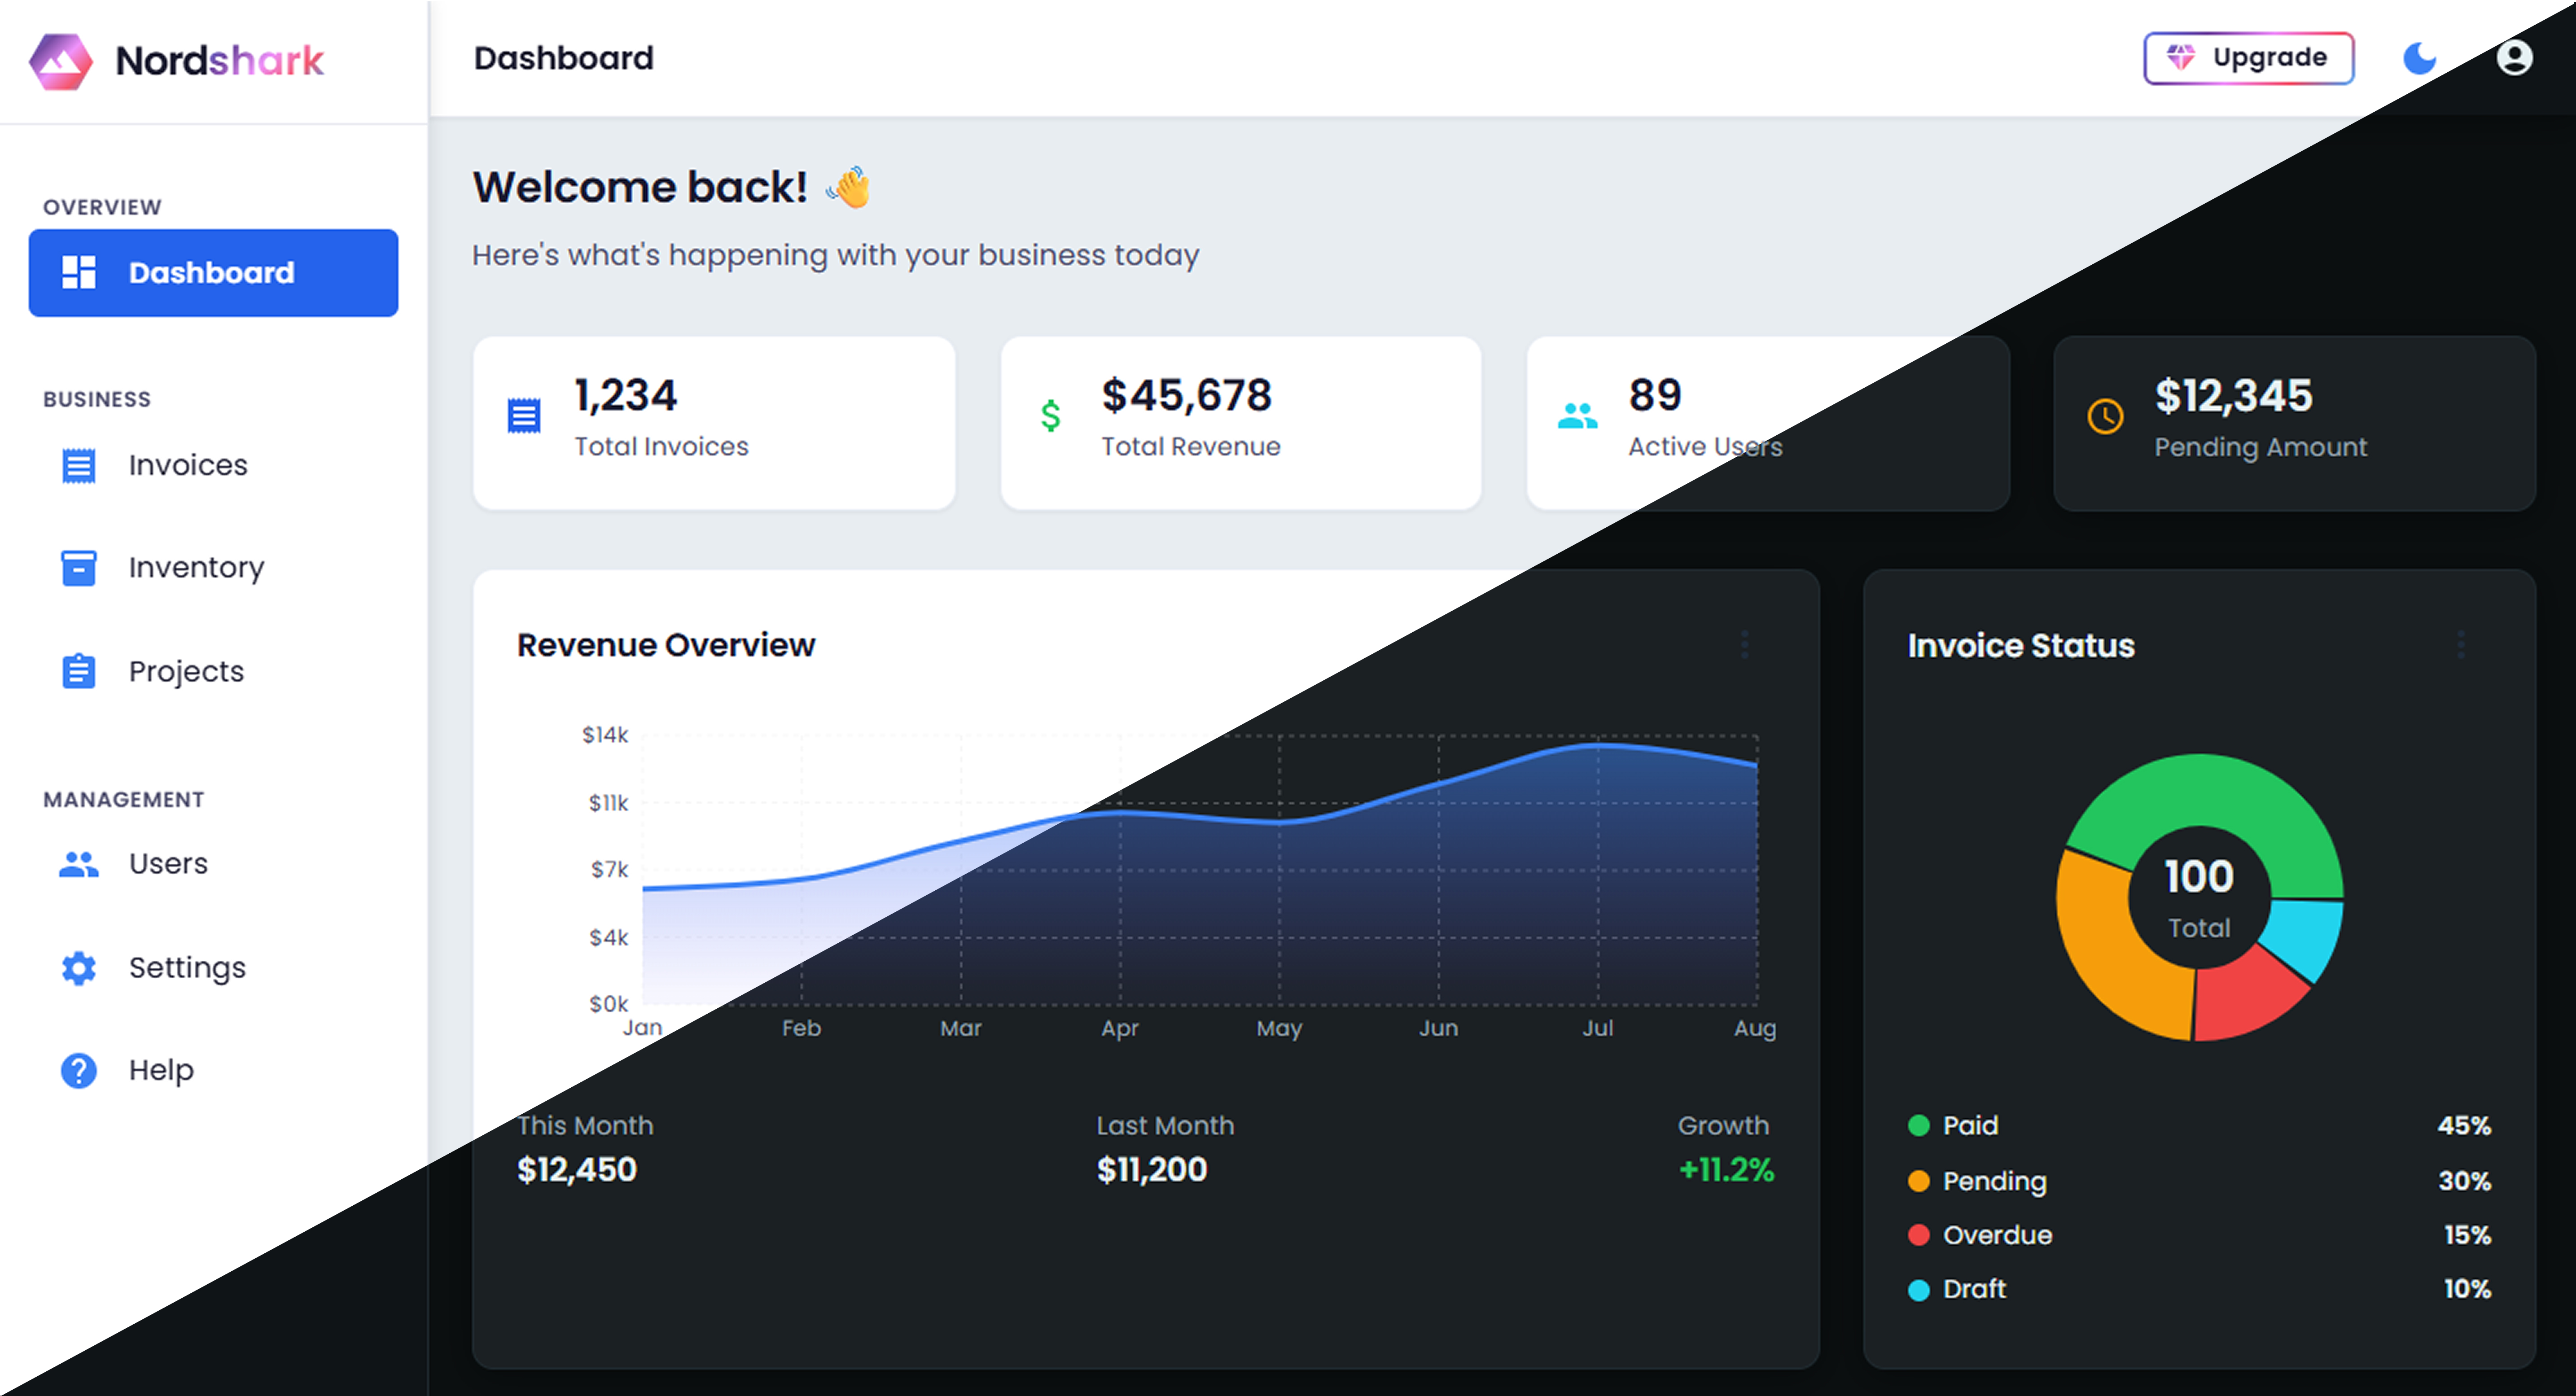2576x1396 pixels.
Task: Click the Total Invoices card receipt icon
Action: (x=524, y=416)
